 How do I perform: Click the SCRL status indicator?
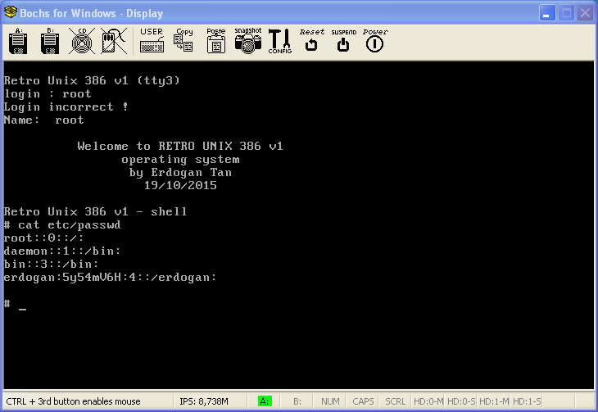coord(395,401)
